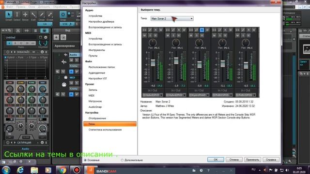
Task: Click the add track folder icon
Action: click(x=63, y=37)
